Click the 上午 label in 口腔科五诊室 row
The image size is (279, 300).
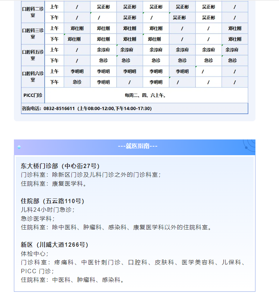point(54,50)
